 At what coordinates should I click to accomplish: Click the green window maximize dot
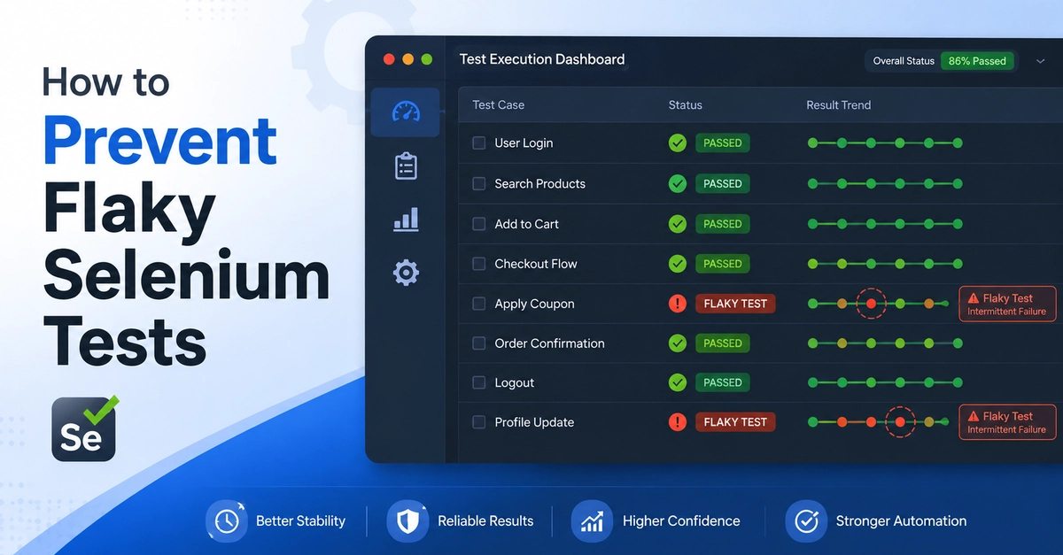click(427, 59)
